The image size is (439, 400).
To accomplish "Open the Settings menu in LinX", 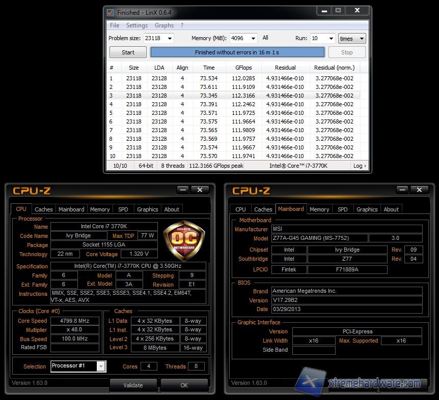I will (x=136, y=25).
